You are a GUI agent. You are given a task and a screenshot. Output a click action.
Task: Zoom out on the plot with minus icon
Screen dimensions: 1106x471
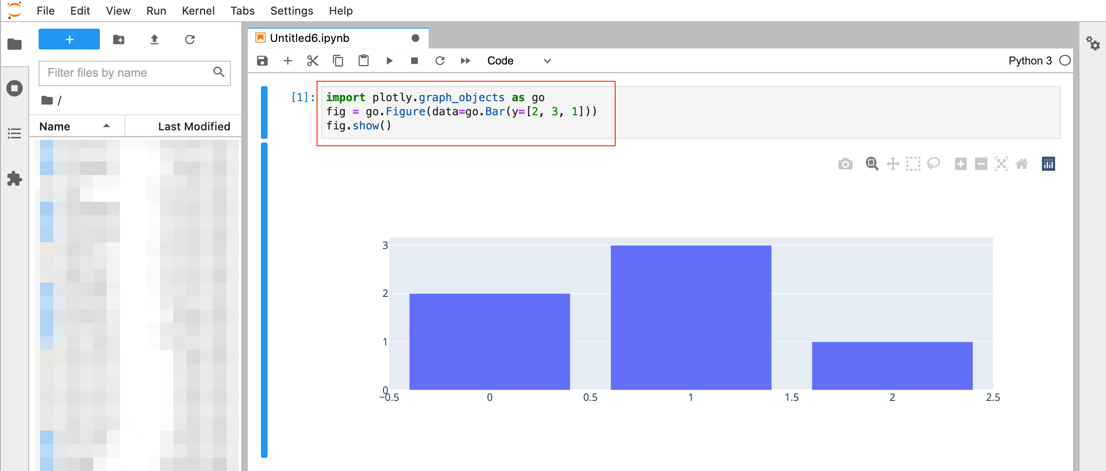pos(981,164)
